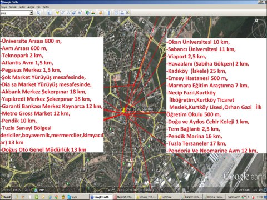Click Konsept Istanbul placemark label
This screenshot has height=200, width=267.
coord(140,109)
